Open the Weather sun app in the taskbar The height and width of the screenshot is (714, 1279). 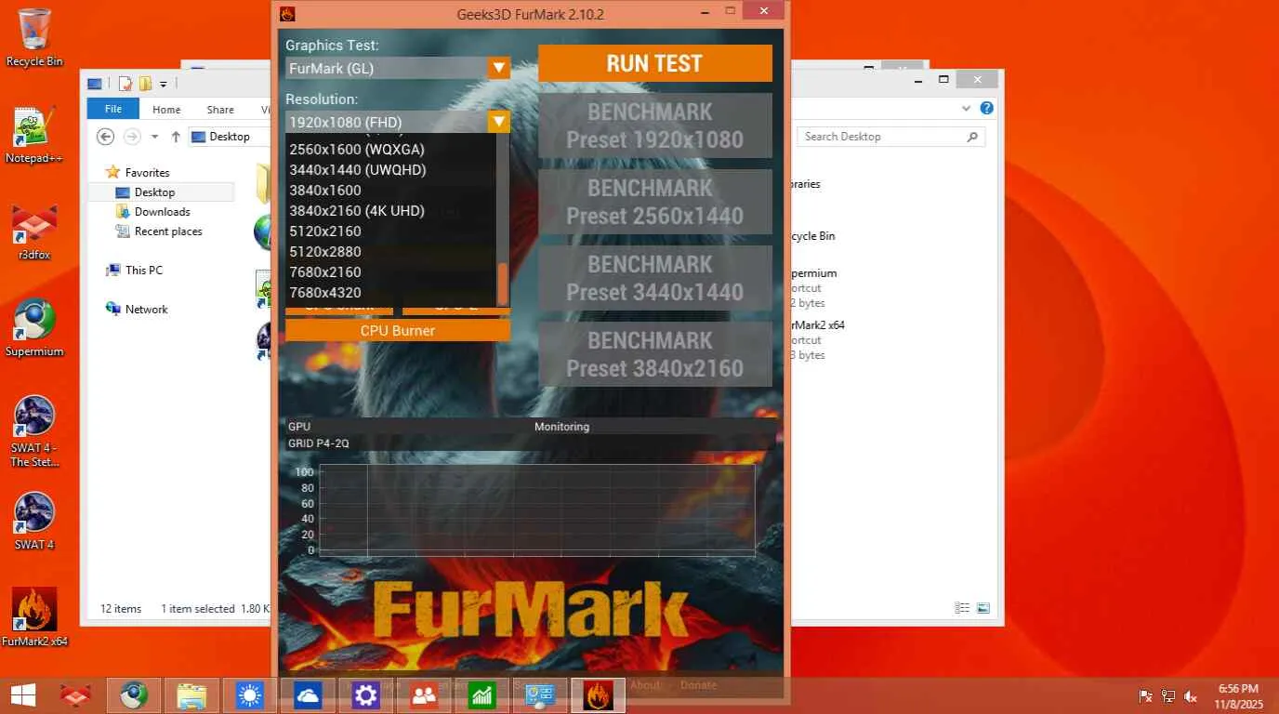click(x=250, y=695)
